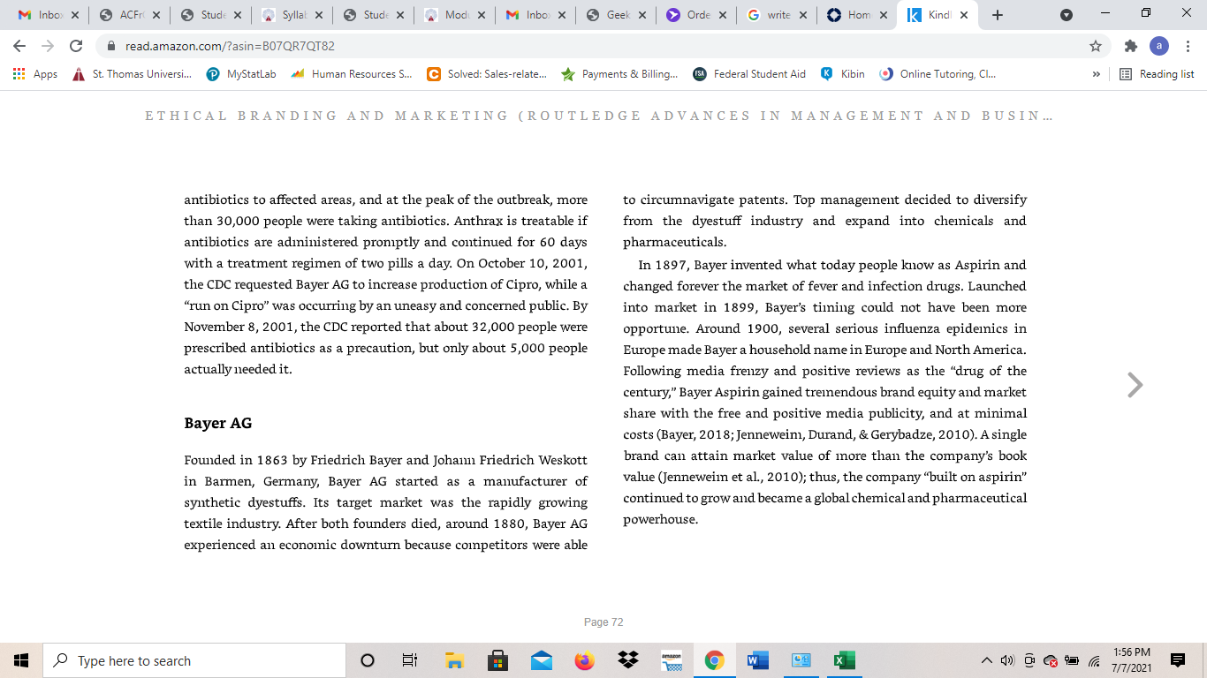This screenshot has height=678, width=1207.
Task: Open Dropbox from the taskbar
Action: pos(628,660)
